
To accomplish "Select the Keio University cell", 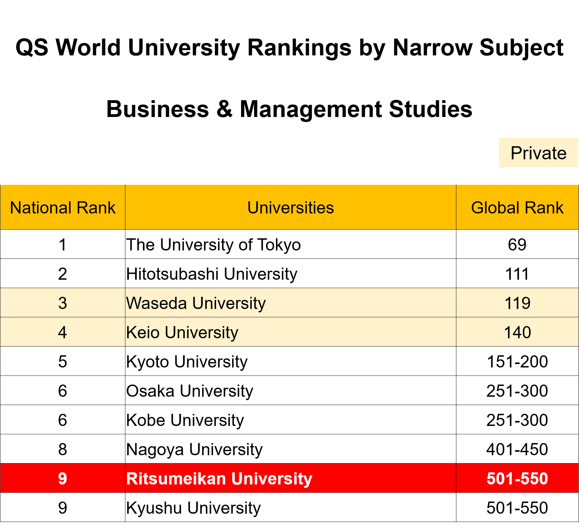I will coord(182,332).
